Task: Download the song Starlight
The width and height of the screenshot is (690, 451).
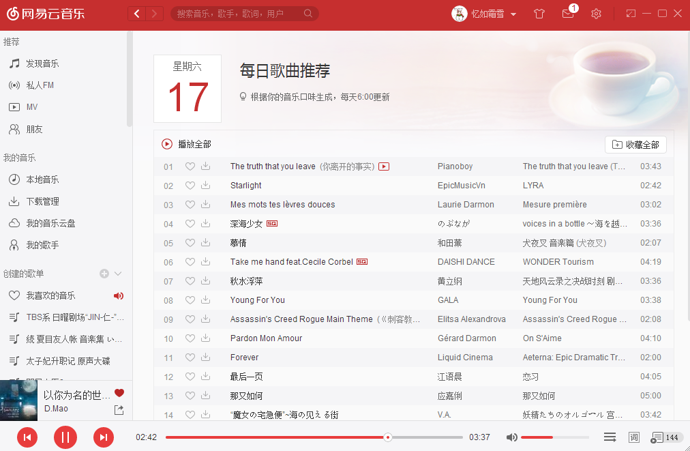Action: coord(205,186)
